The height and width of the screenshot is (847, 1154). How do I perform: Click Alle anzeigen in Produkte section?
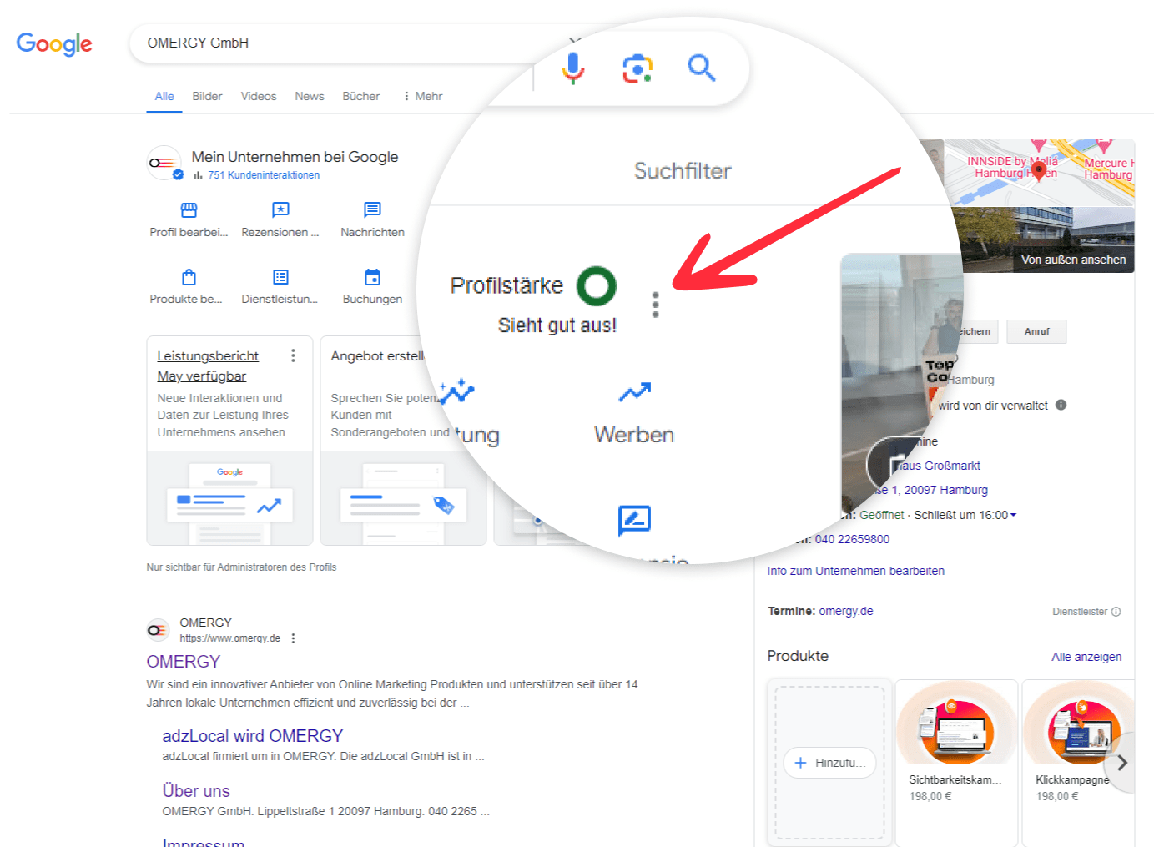pos(1086,657)
